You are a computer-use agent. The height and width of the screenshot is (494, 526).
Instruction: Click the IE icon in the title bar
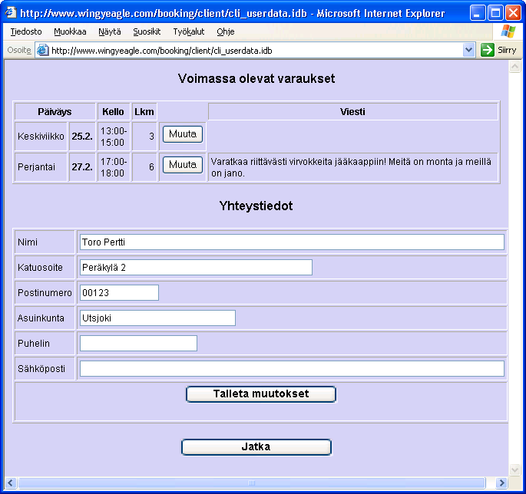click(x=11, y=13)
